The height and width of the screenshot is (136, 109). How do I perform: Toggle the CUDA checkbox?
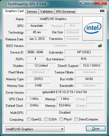point(46,119)
